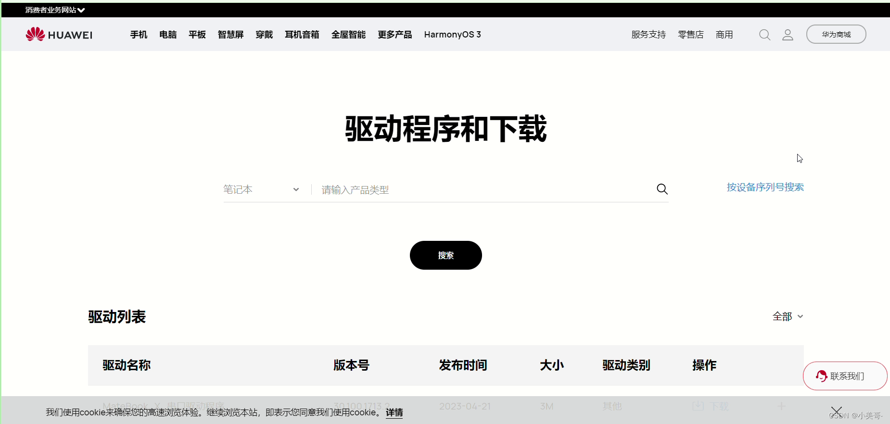This screenshot has width=890, height=424.
Task: Open the site search magnifier in header
Action: pyautogui.click(x=764, y=35)
